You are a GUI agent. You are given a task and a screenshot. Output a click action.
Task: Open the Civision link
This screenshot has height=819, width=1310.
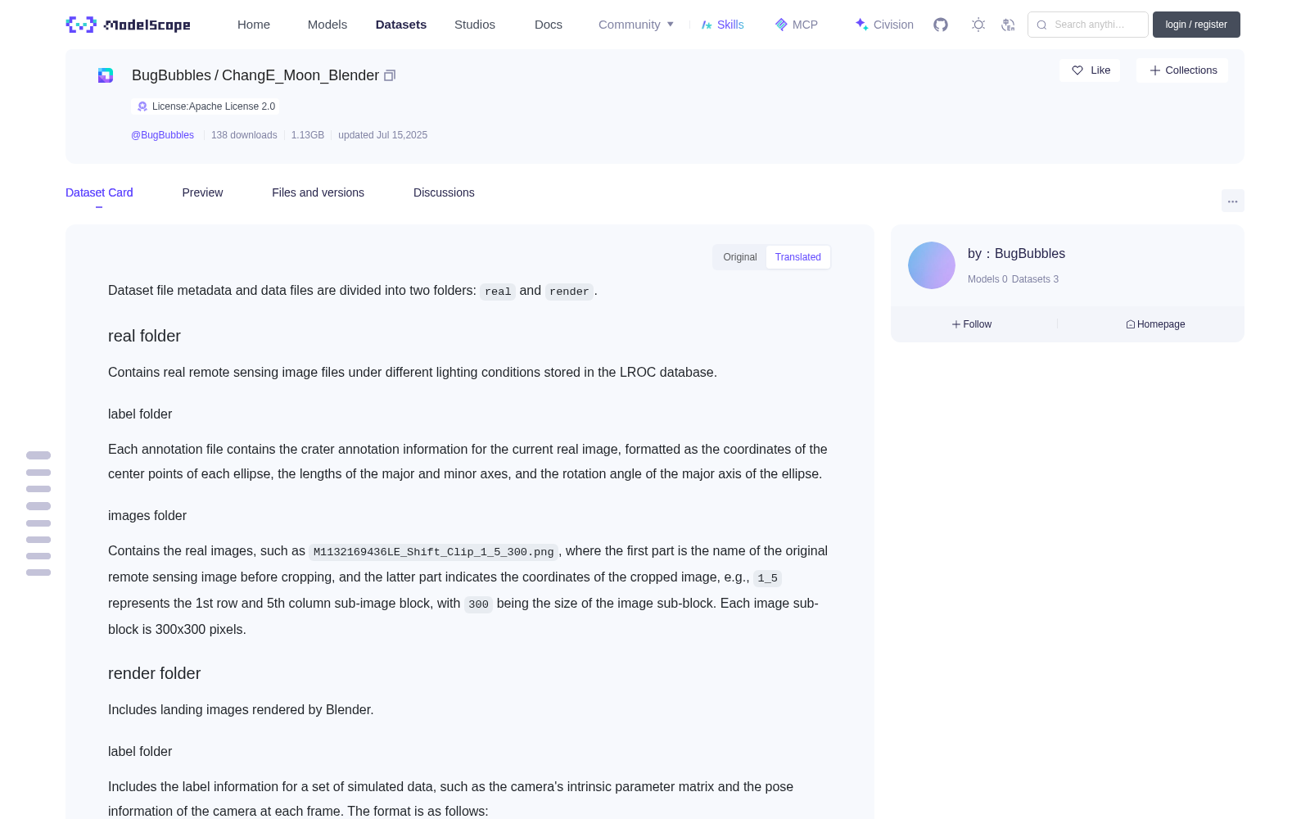coord(893,25)
